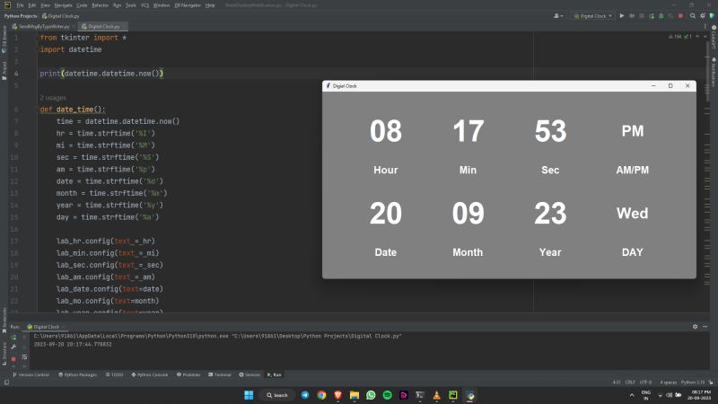Open Python Packages tool window
This screenshot has width=718, height=404.
click(x=78, y=374)
